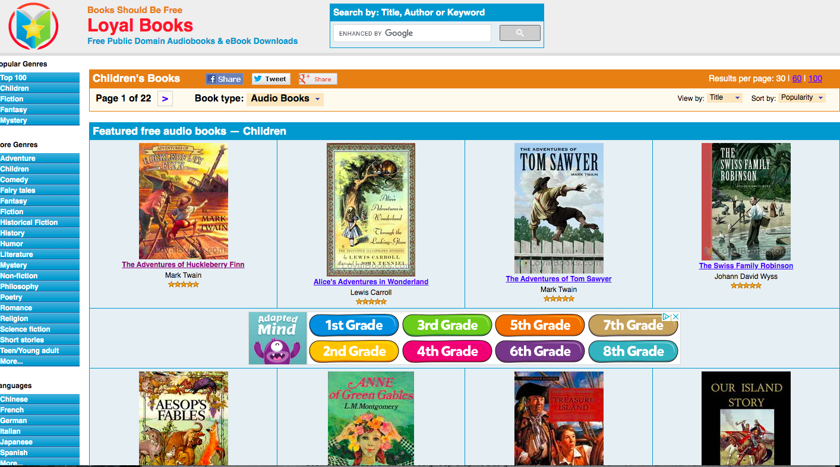840x467 pixels.
Task: Open The Swiss Family Robinson link
Action: [x=746, y=266]
